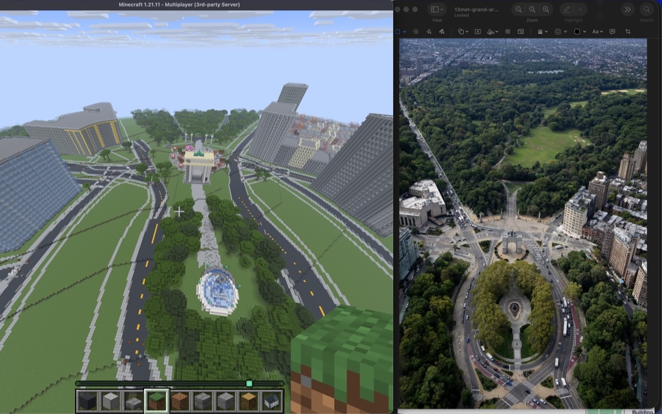Choose the Instant Alpha tool

pyautogui.click(x=415, y=31)
